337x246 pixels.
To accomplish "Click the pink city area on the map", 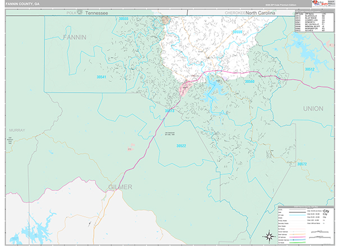I will pyautogui.click(x=185, y=87).
